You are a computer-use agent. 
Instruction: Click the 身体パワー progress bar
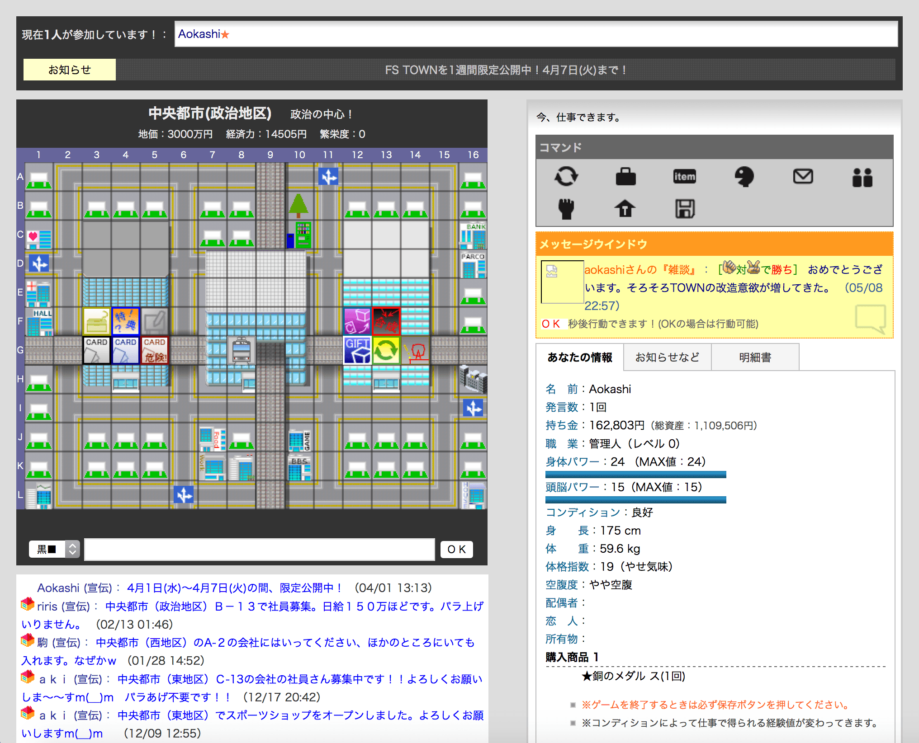coord(636,475)
